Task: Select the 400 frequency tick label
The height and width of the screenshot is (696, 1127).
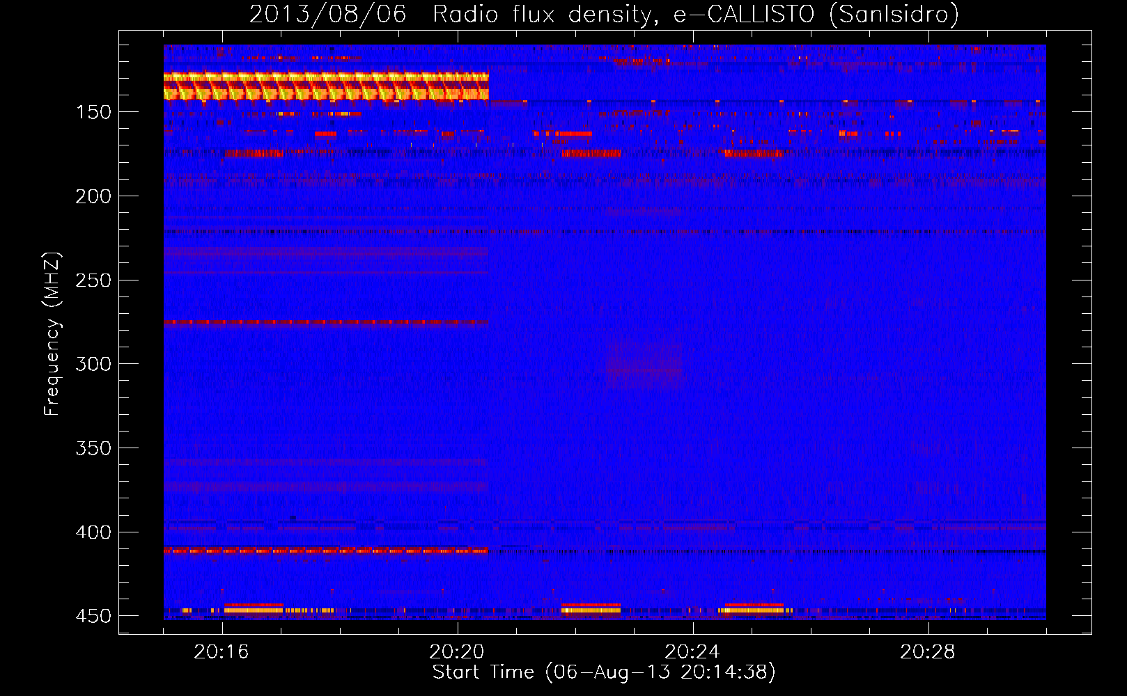Action: tap(93, 532)
